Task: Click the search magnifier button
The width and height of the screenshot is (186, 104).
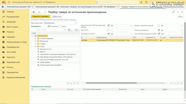Action: pos(70,30)
